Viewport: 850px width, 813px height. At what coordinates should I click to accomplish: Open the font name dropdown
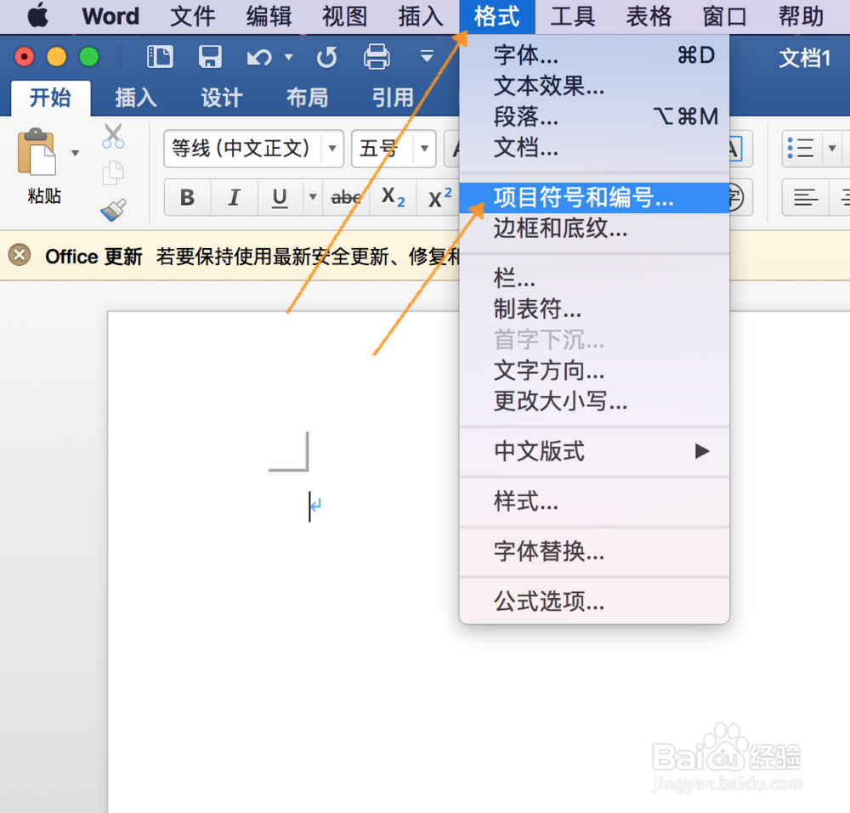click(332, 149)
